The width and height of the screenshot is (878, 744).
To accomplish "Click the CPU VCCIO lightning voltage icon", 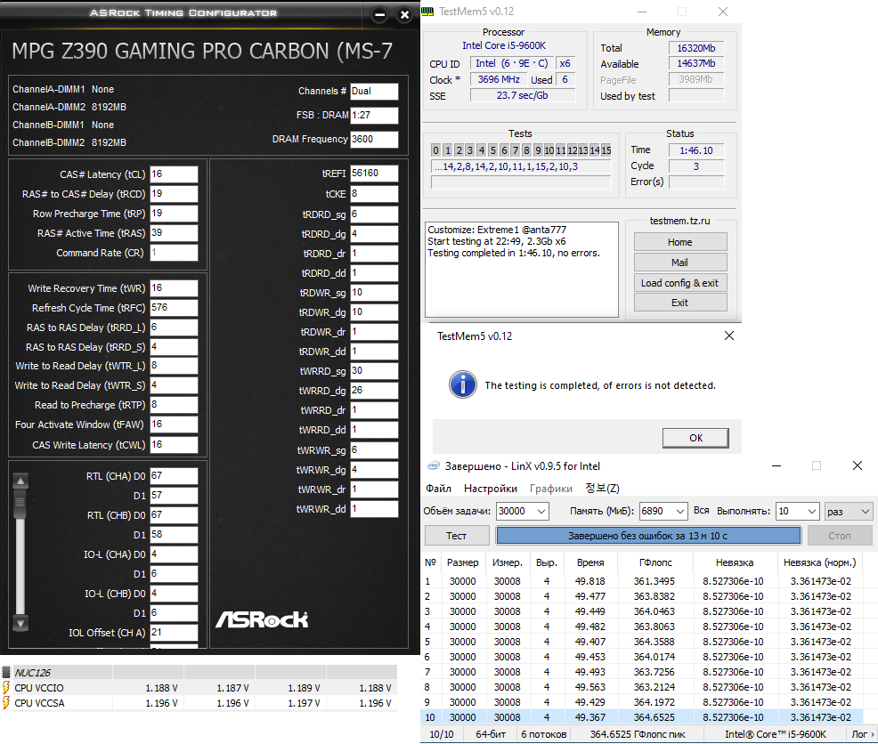I will point(6,687).
